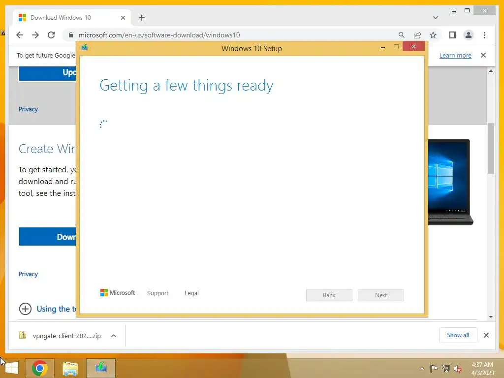This screenshot has width=504, height=378.
Task: Open File Explorer from taskbar
Action: [70, 368]
